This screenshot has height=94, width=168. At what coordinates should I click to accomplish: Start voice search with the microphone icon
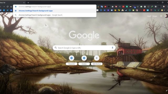112,48
